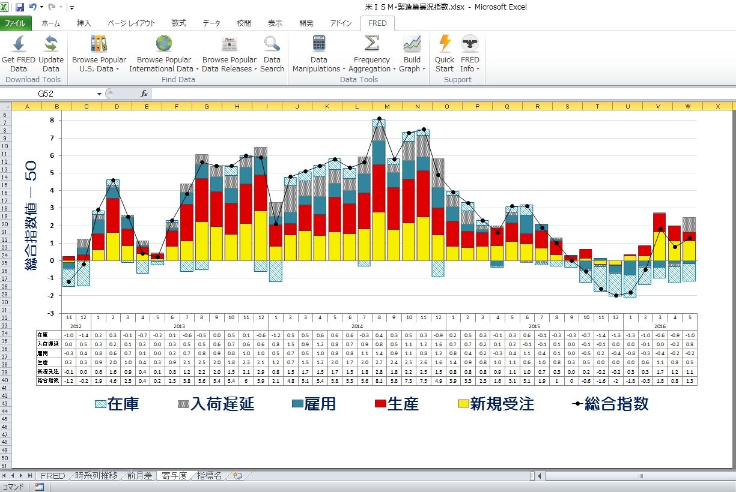Click Undo arrow in quick access toolbar
Screen dimensions: 736x492
(x=33, y=7)
